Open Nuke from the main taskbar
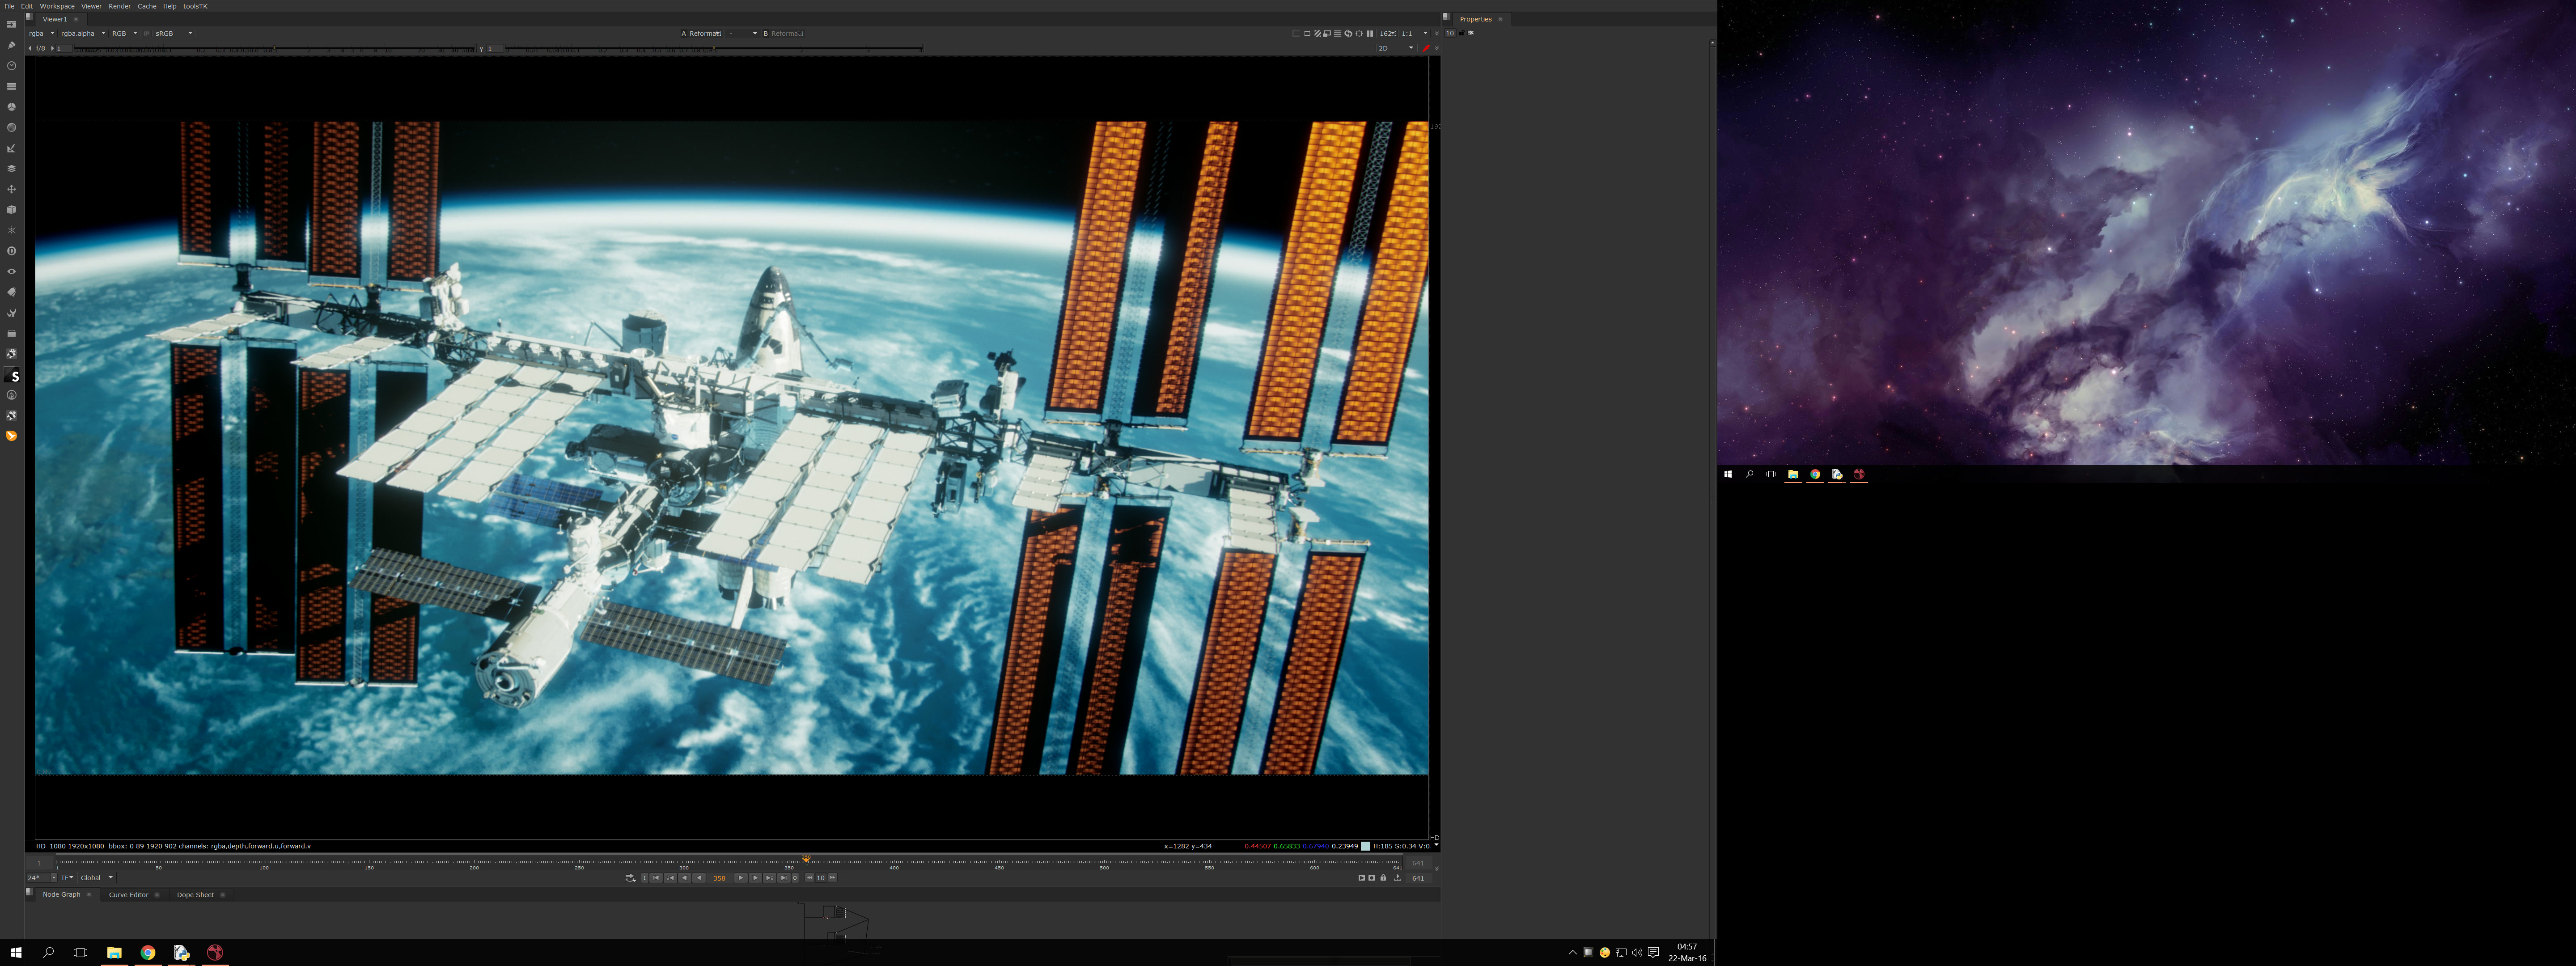2576x966 pixels. 215,953
